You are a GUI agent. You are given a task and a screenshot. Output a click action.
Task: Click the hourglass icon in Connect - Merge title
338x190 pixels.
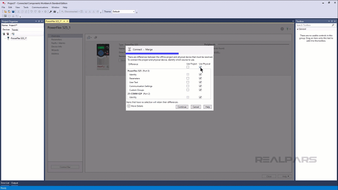click(x=129, y=49)
